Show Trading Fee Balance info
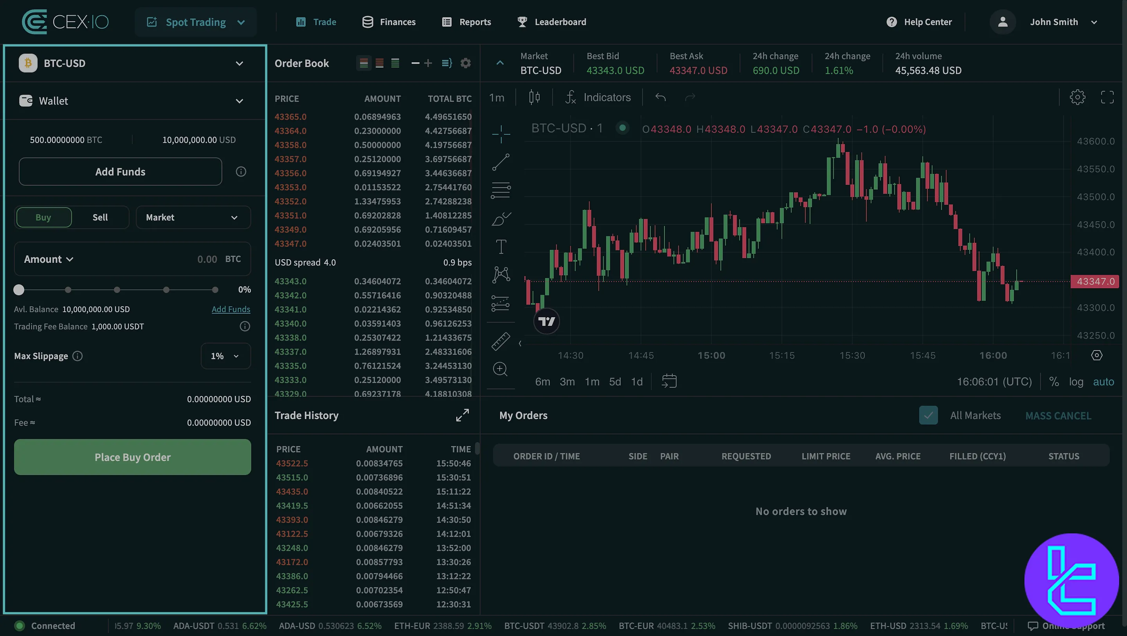 245,326
